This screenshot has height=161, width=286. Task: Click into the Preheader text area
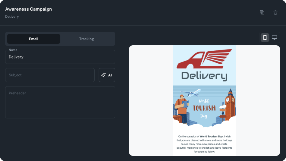tap(60, 102)
